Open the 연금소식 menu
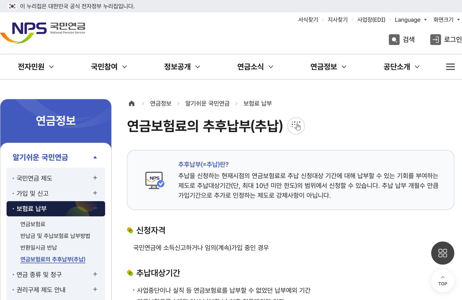Viewport: 462px width, 300px height. click(x=255, y=67)
